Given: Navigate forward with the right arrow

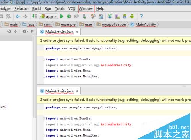Looking at the screenshot, I should (x=25, y=16).
